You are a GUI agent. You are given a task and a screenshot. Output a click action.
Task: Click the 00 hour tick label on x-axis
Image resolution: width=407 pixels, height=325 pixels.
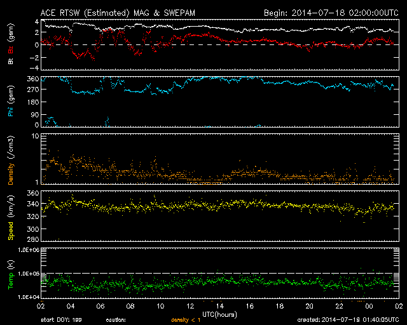(369, 306)
